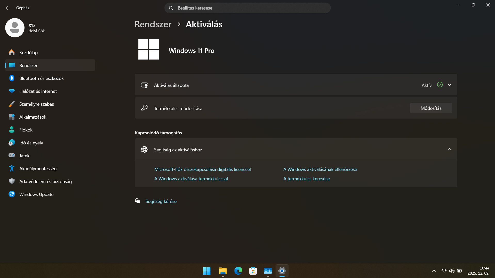
Task: Click the taskbar Wi-Fi status icon
Action: coord(444,271)
